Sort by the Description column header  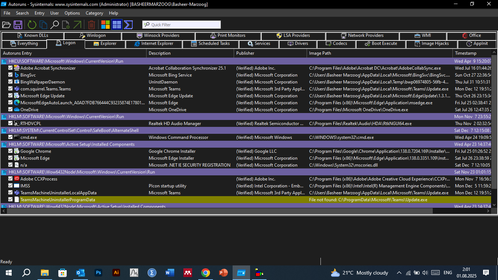click(190, 53)
